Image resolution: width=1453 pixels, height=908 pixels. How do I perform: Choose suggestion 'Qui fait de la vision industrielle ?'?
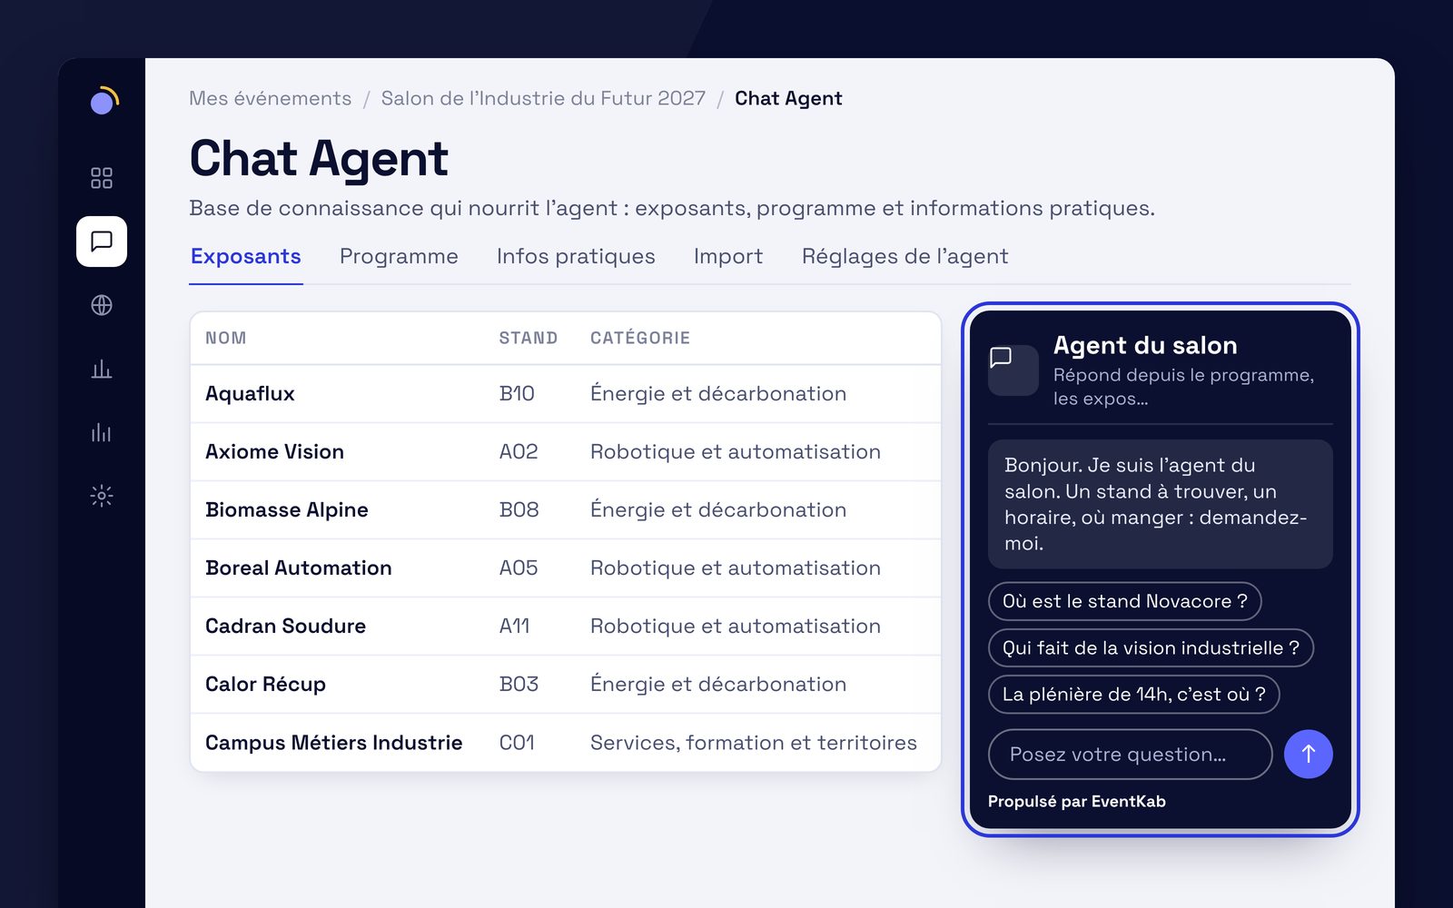point(1151,647)
